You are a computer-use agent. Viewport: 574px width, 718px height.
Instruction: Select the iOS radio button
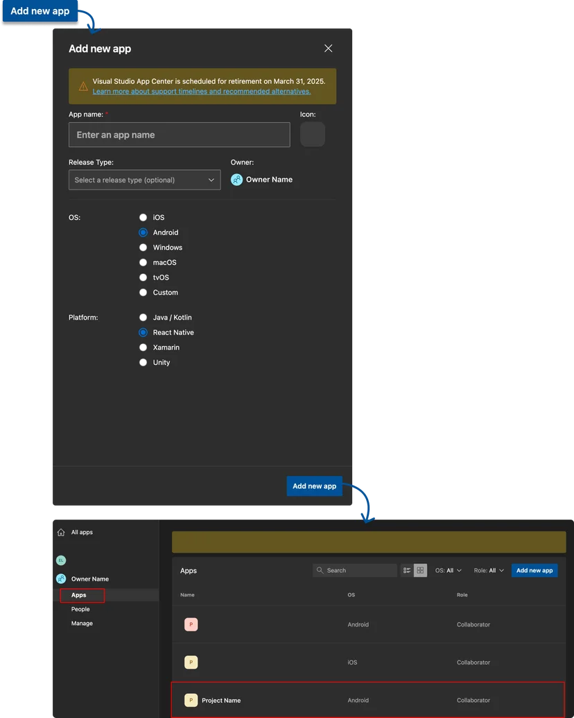(143, 218)
